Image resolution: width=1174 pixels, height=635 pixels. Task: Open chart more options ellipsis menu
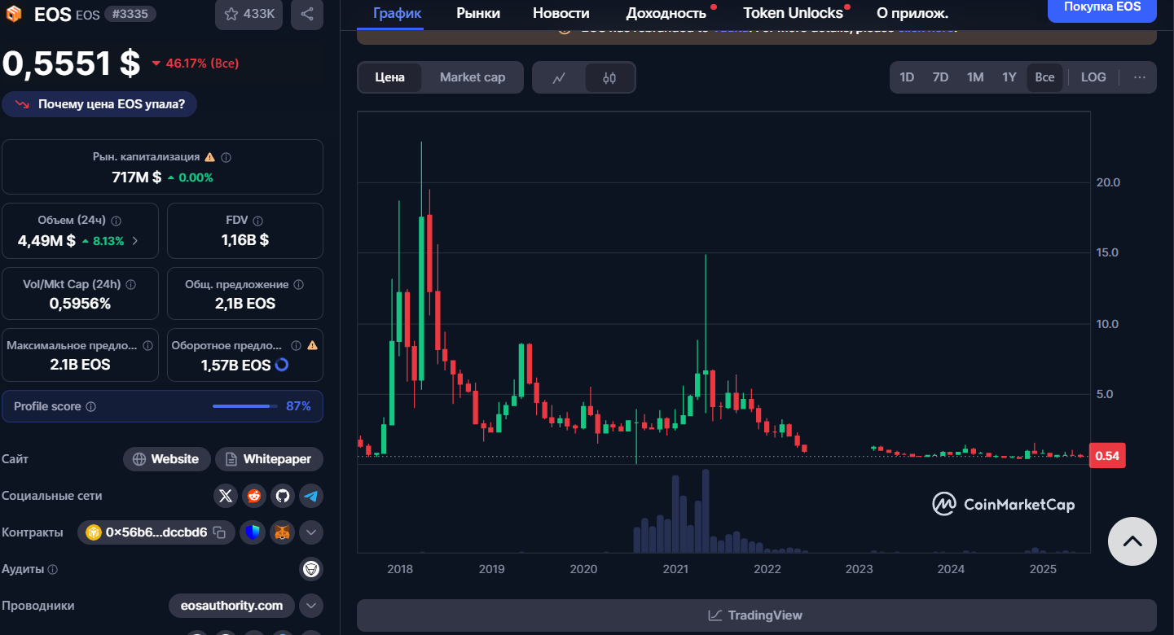point(1140,77)
